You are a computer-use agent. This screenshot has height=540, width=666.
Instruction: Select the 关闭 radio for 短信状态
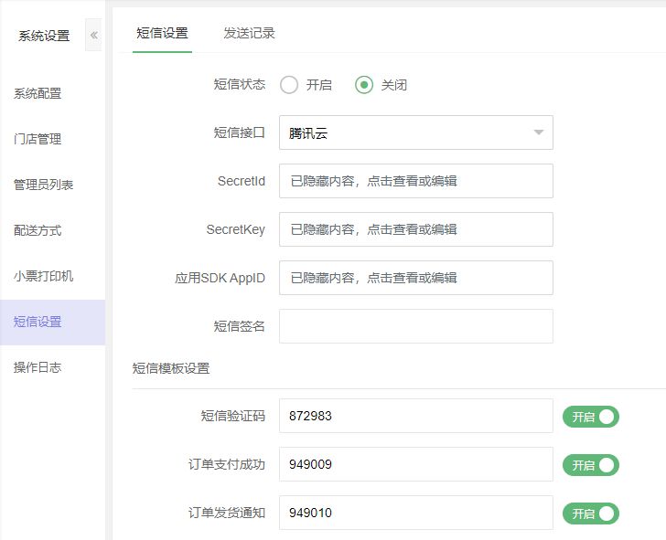click(x=364, y=85)
